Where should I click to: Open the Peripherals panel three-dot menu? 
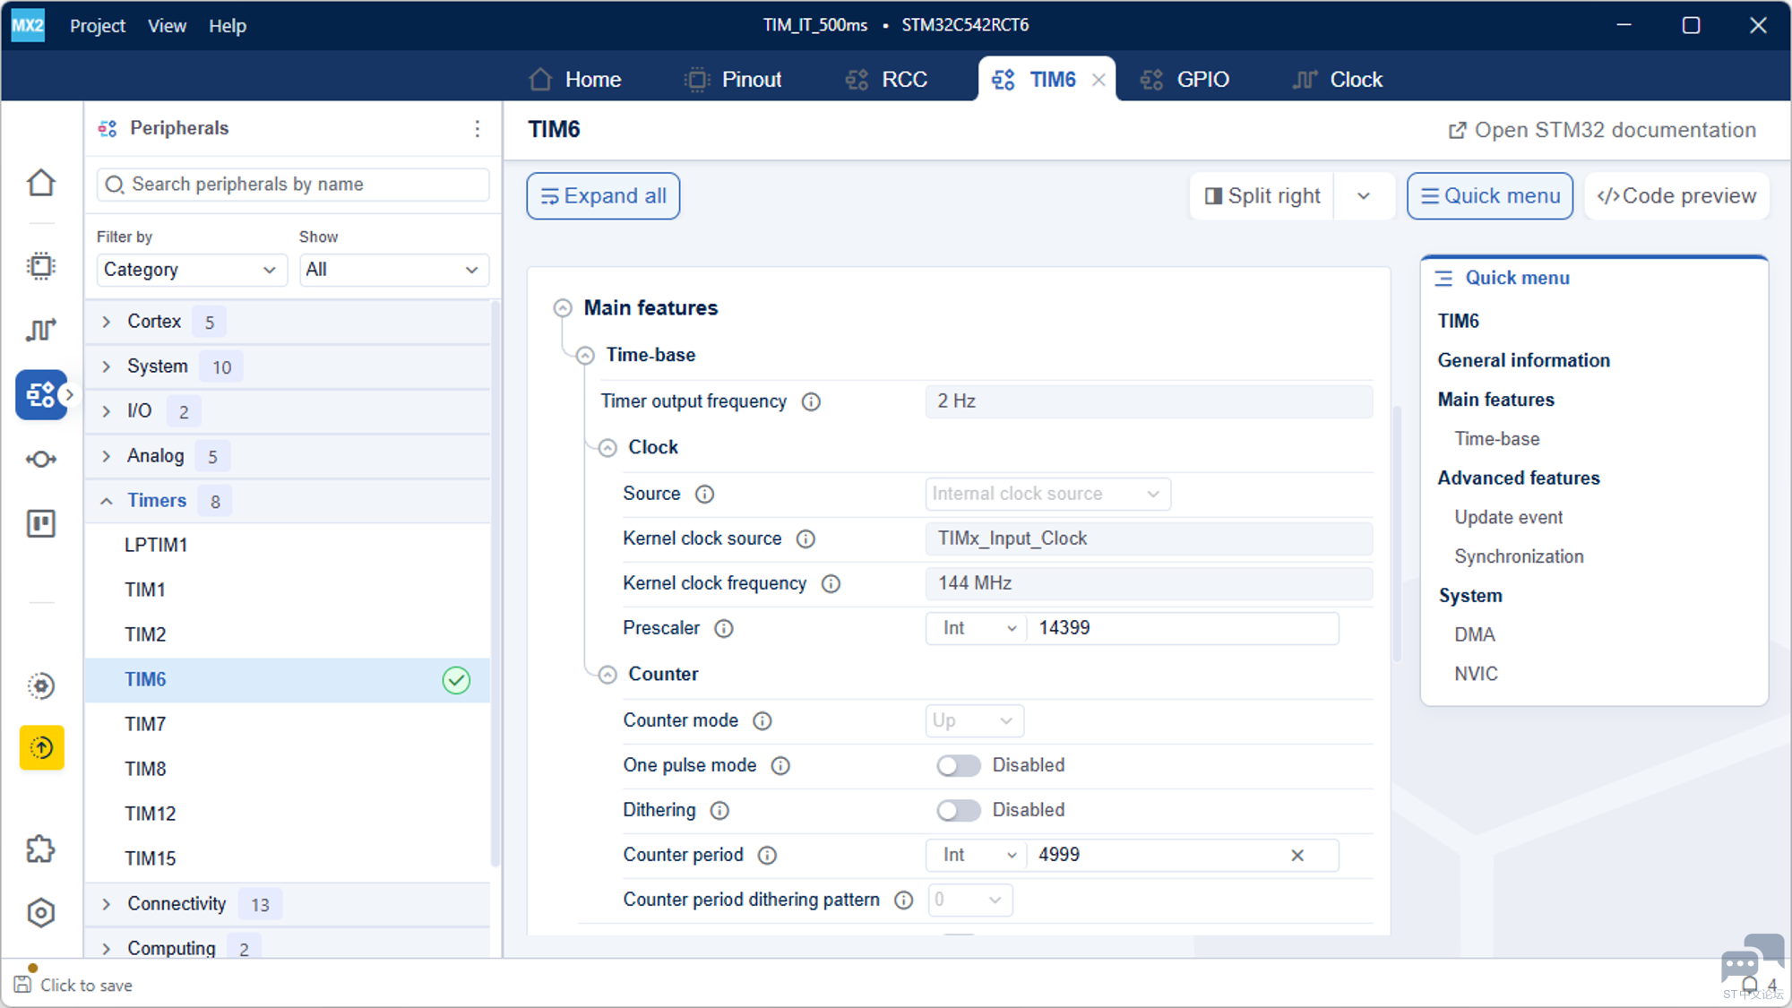478,128
